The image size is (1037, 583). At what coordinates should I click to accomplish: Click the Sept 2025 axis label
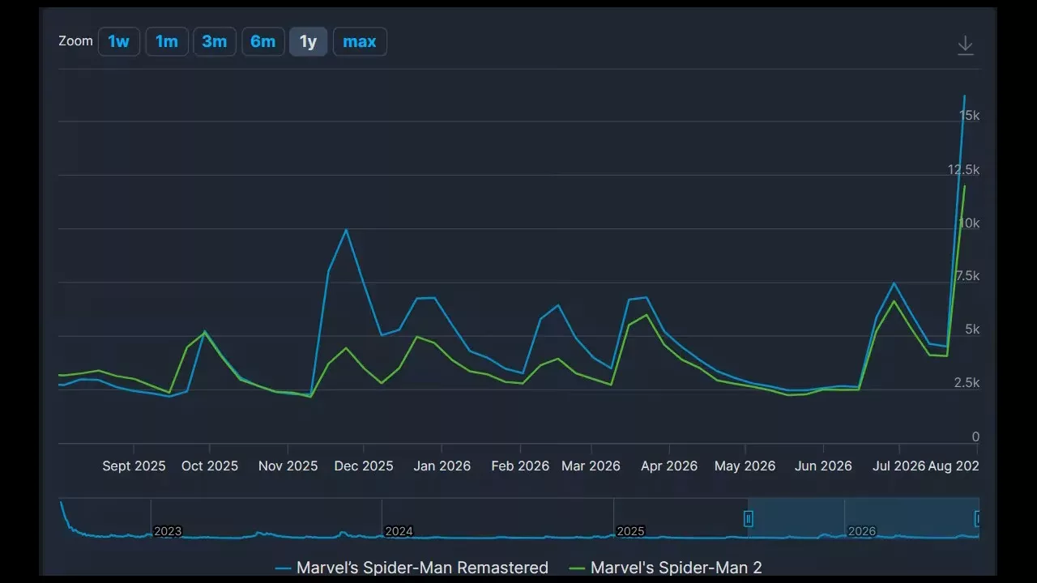coord(134,466)
